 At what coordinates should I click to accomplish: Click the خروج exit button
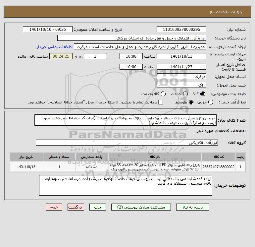[54, 207]
